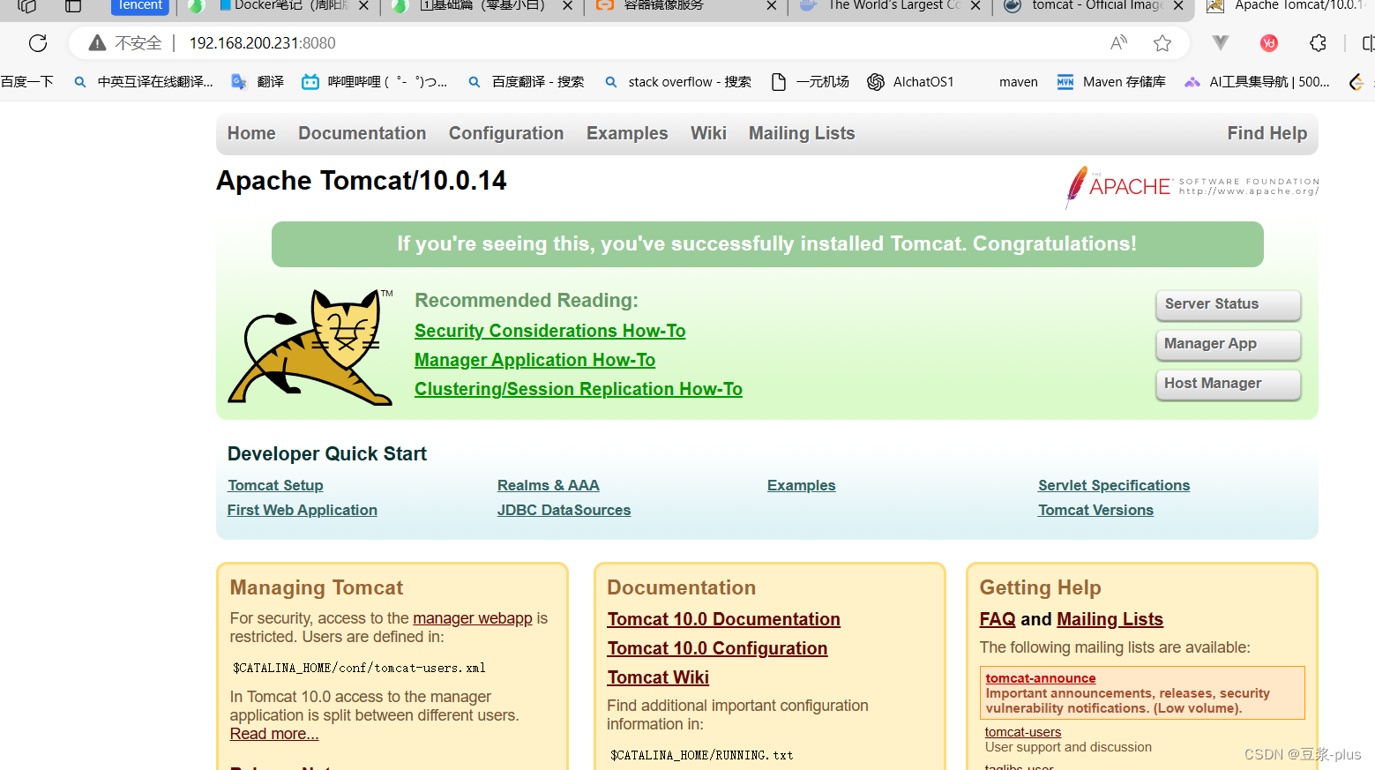Screen dimensions: 1375x770
Task: Open the Maven 存储库 bookmark
Action: coord(1111,82)
